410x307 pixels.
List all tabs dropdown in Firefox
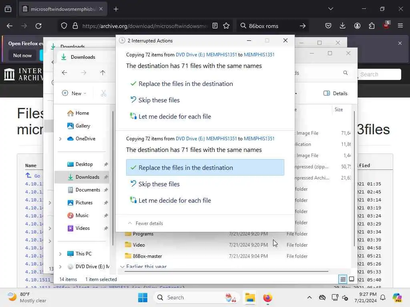[330, 9]
